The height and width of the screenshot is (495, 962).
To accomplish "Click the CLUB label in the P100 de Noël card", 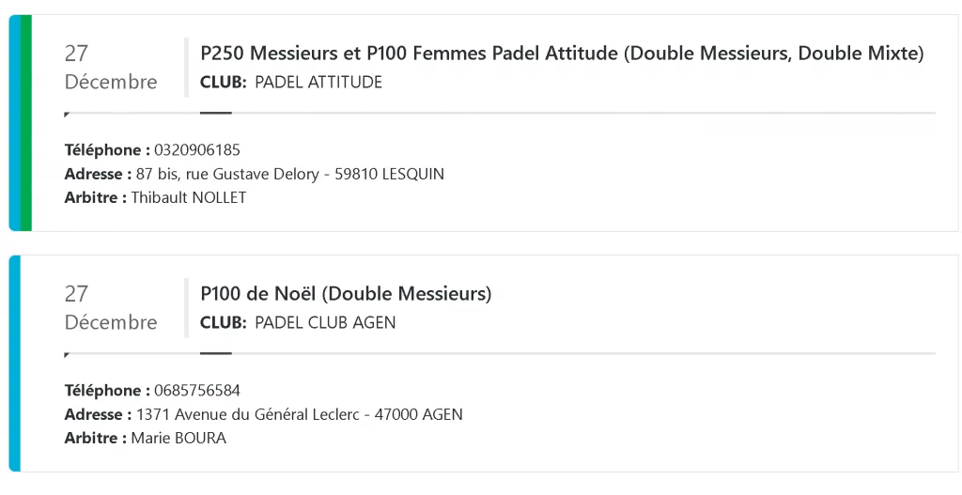I will (x=223, y=323).
